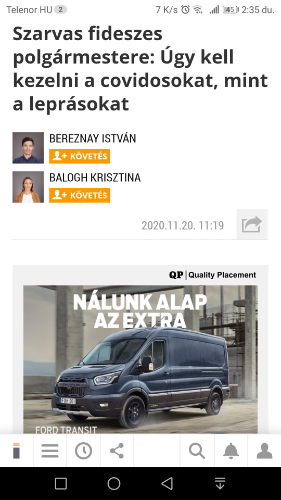This screenshot has width=281, height=500.
Task: Open notifications with the bell icon
Action: point(231,451)
